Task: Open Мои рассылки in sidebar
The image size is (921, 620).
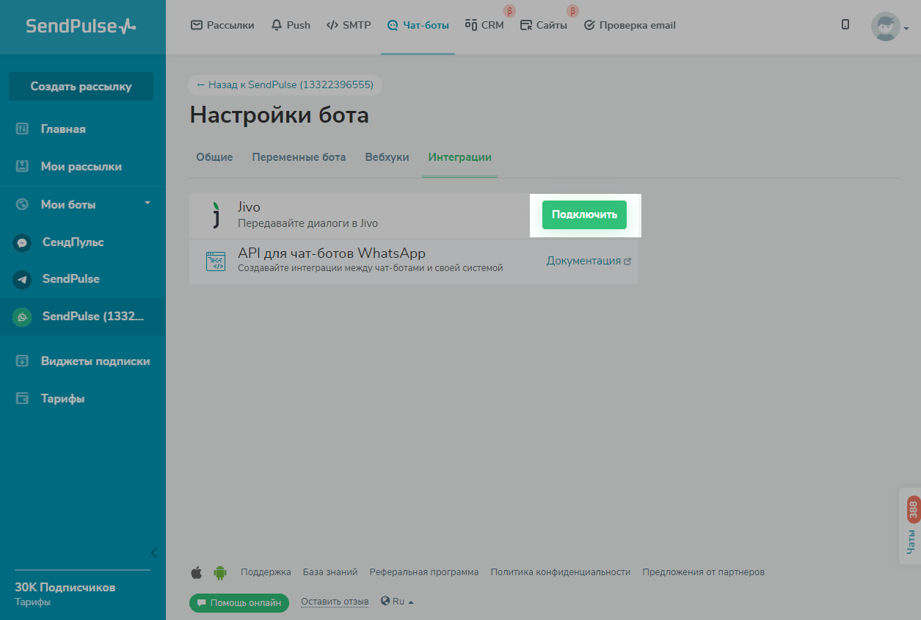Action: [81, 167]
